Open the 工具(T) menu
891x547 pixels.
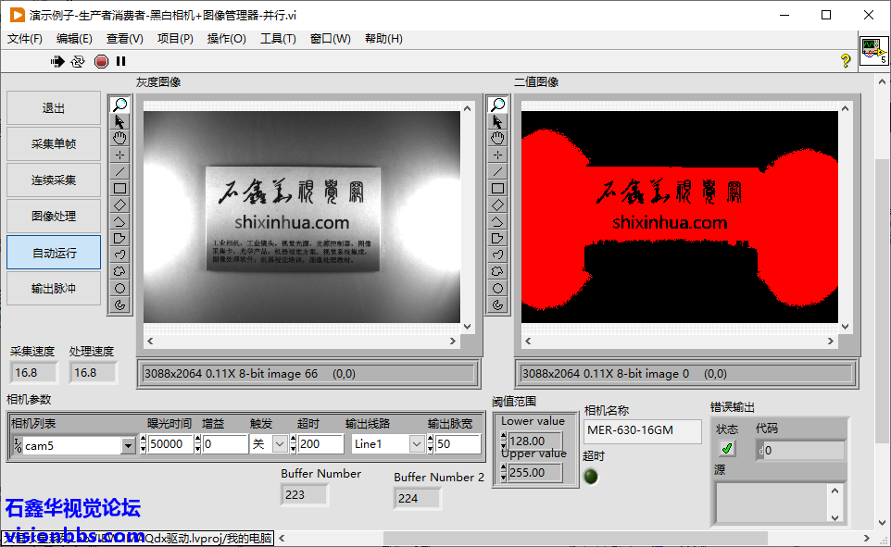[x=278, y=39]
